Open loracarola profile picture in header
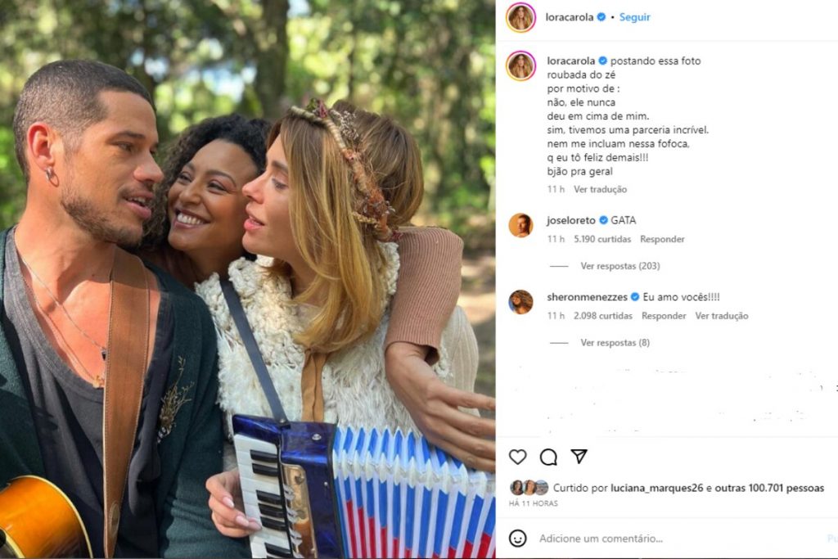This screenshot has width=838, height=559. click(520, 17)
